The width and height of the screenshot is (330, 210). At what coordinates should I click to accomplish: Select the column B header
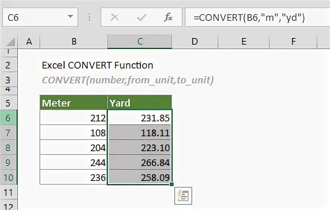(x=74, y=41)
